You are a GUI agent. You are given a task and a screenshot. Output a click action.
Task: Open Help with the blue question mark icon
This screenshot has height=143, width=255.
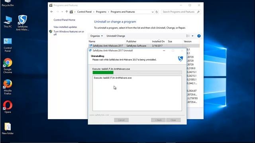[199, 36]
